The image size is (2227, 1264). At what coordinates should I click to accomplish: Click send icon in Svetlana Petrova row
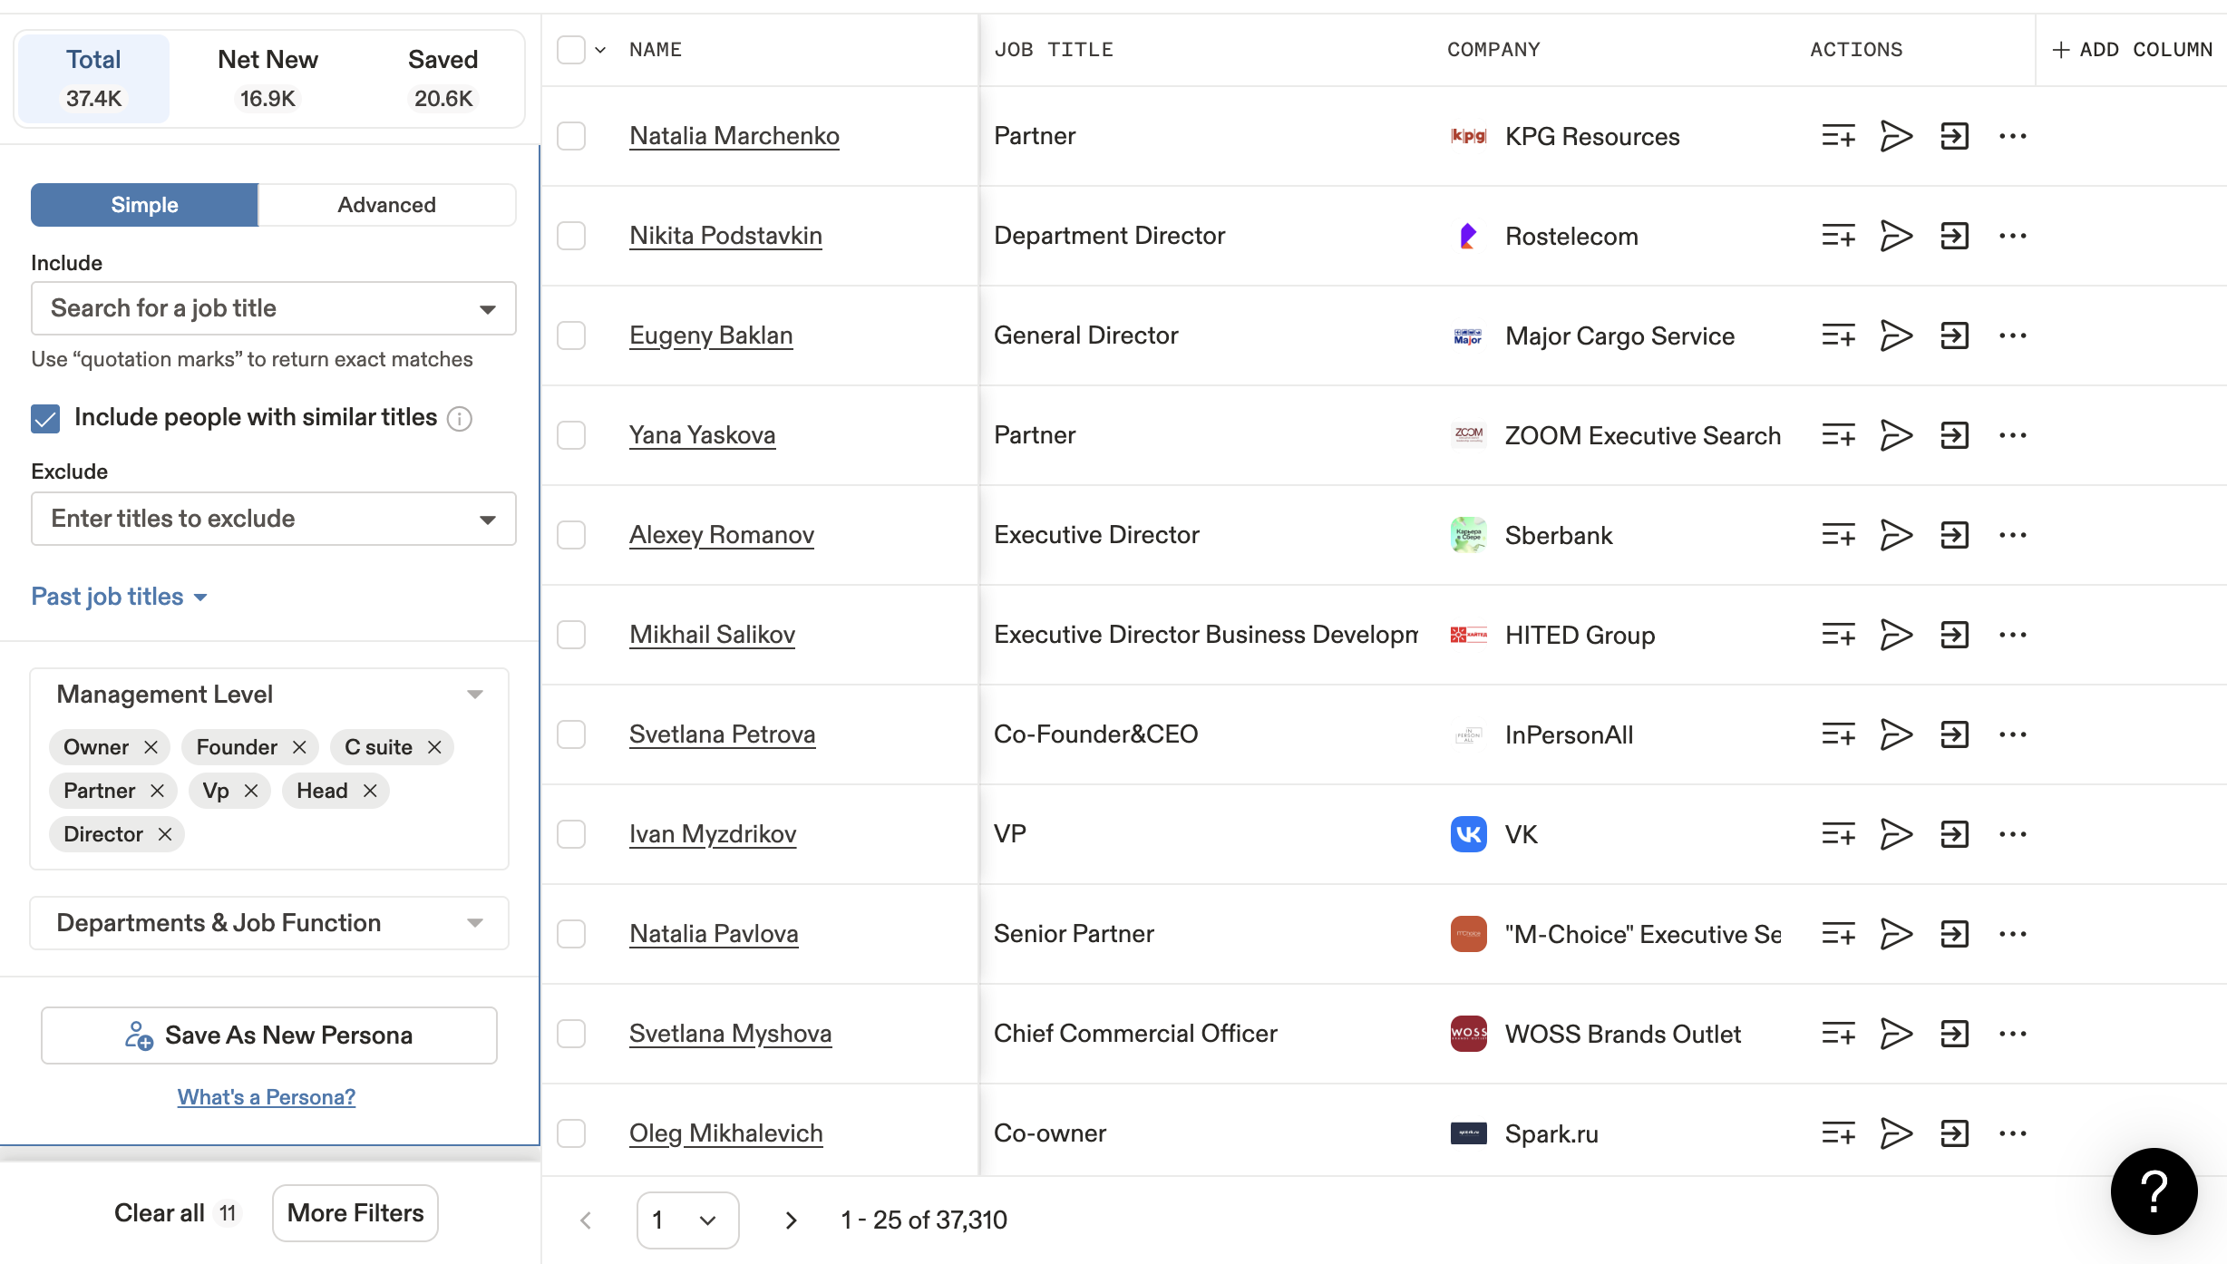[1896, 734]
